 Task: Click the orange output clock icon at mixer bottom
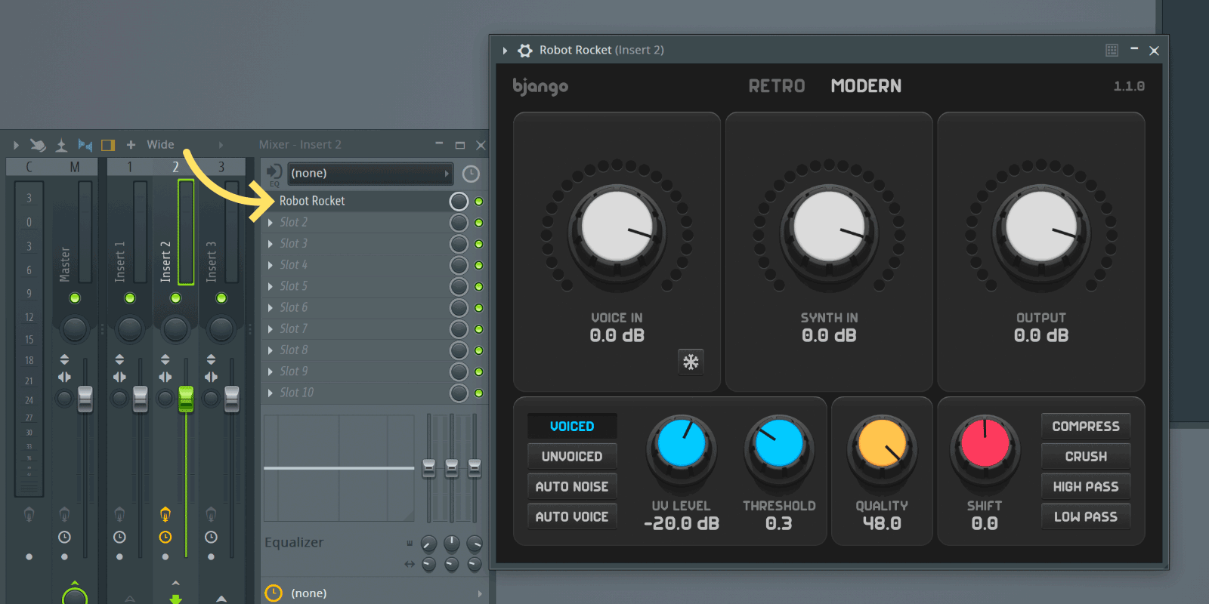274,593
